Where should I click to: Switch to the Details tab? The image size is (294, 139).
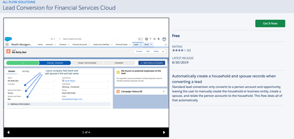click(x=12, y=71)
